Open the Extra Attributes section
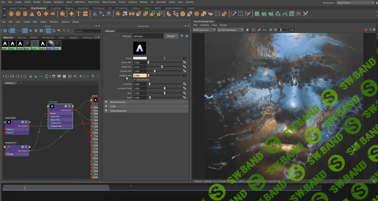 coord(118,111)
